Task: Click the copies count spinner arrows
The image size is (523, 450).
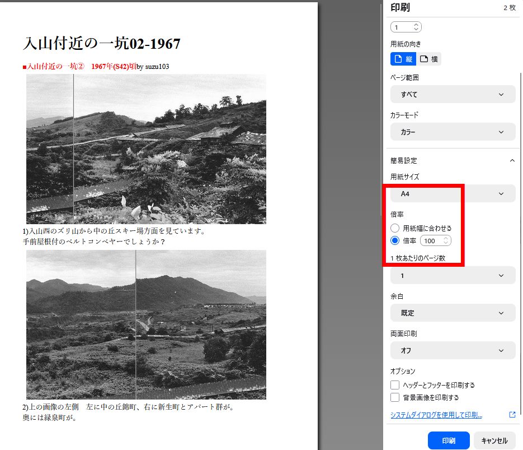Action: click(416, 27)
